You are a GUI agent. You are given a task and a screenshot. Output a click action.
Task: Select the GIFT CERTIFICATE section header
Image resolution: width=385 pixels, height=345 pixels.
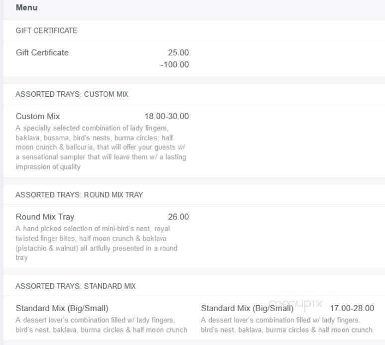pos(46,31)
